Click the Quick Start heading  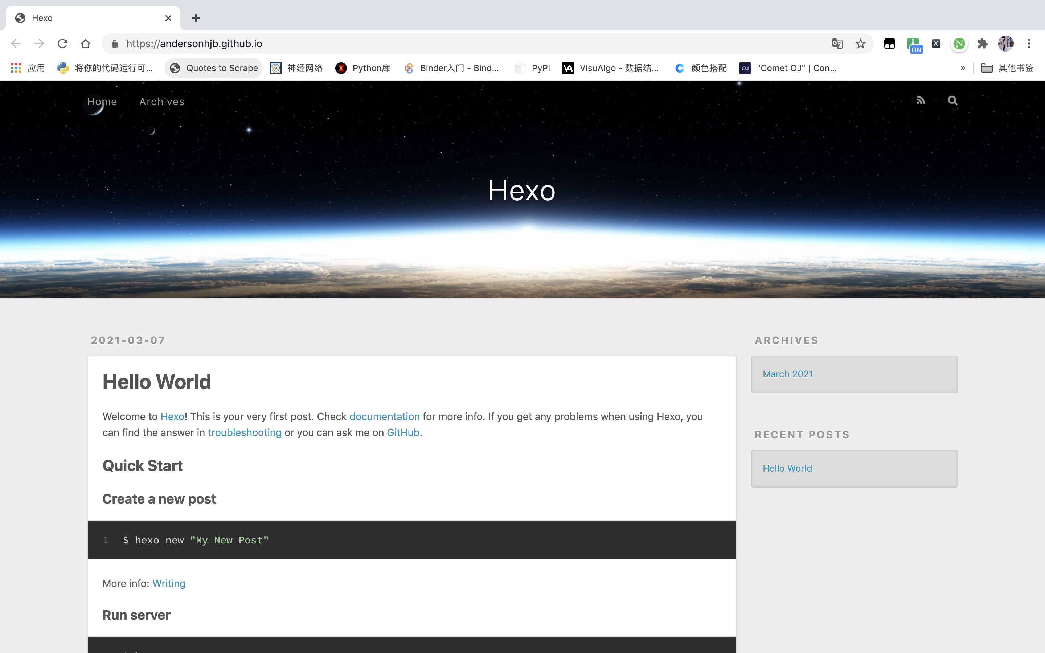coord(143,465)
